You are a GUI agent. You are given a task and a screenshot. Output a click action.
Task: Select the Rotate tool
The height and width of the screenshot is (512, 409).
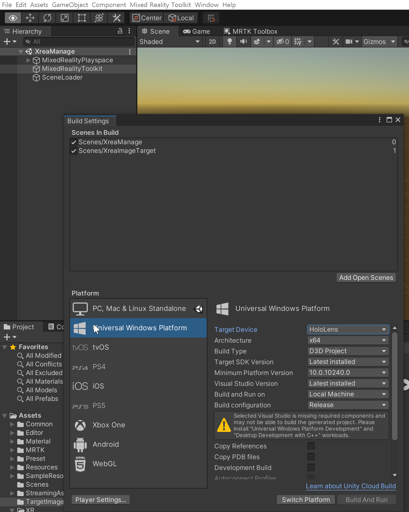[x=47, y=18]
